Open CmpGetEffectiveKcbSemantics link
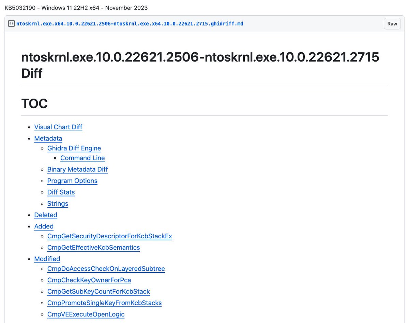The width and height of the screenshot is (409, 323). 94,248
